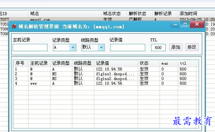Select the mmqq1.com row in background list
Viewport: 215px width, 132px height.
click(108, 19)
